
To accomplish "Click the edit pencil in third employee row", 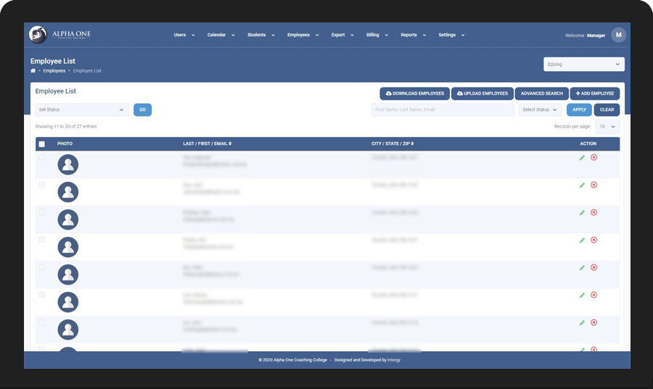I will coord(582,213).
